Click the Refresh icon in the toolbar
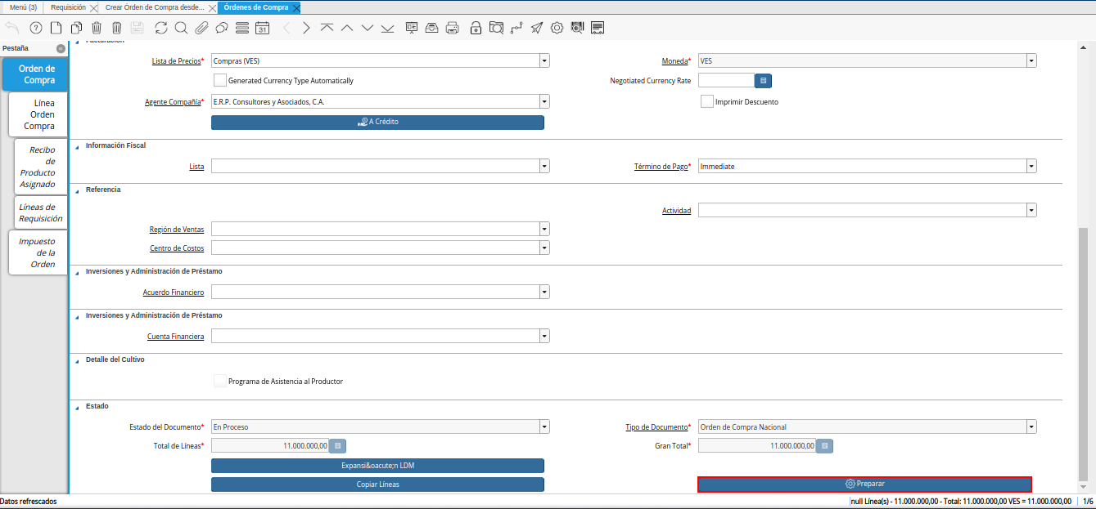1096x509 pixels. 161,28
